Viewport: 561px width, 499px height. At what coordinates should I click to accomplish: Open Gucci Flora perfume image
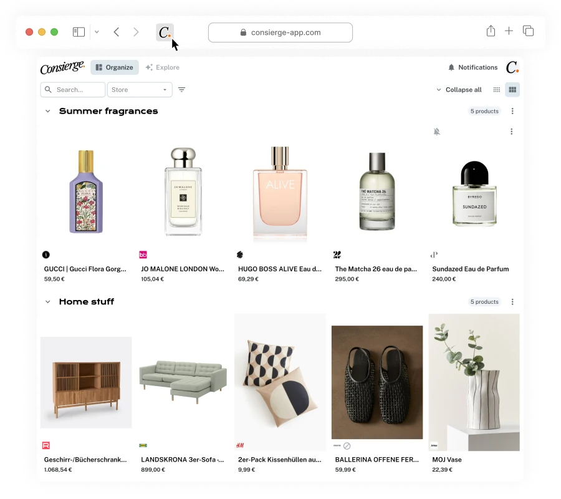tap(86, 191)
